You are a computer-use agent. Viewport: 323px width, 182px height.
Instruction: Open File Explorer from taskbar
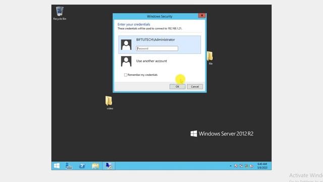[95, 166]
